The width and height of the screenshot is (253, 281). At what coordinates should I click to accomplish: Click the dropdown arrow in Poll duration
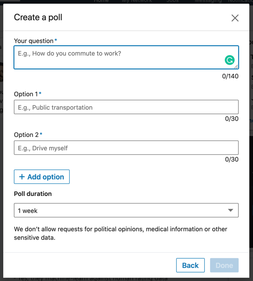click(231, 210)
